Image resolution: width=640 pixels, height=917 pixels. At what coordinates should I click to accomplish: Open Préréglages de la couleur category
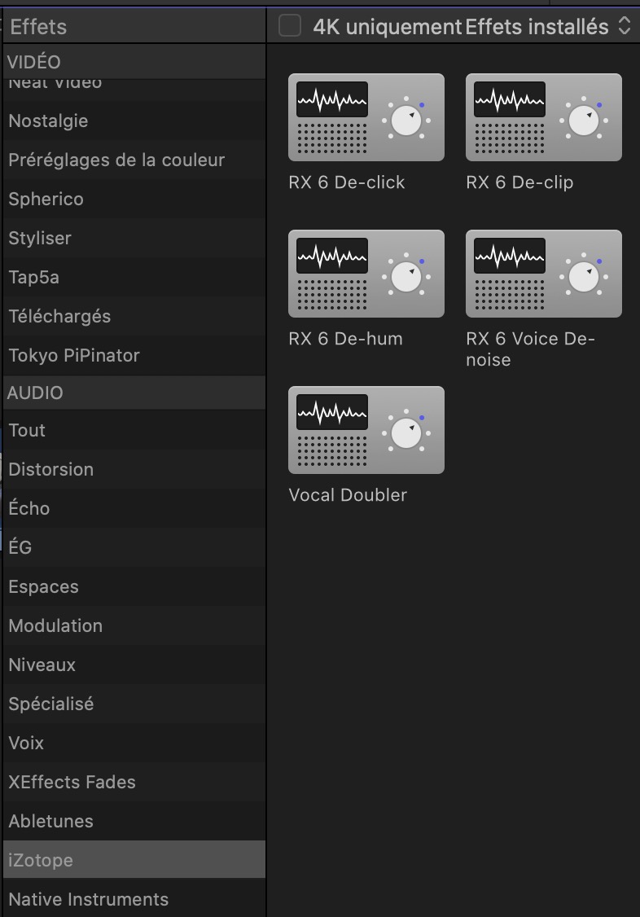134,160
